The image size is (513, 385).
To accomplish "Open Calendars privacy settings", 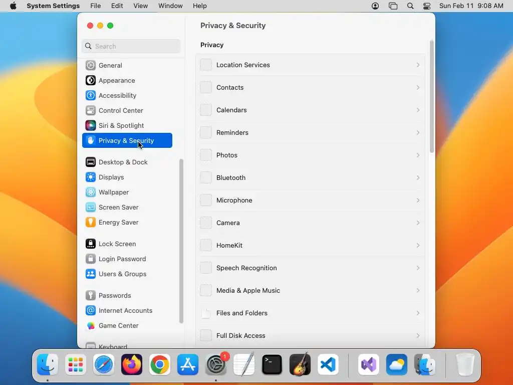I will pos(310,110).
